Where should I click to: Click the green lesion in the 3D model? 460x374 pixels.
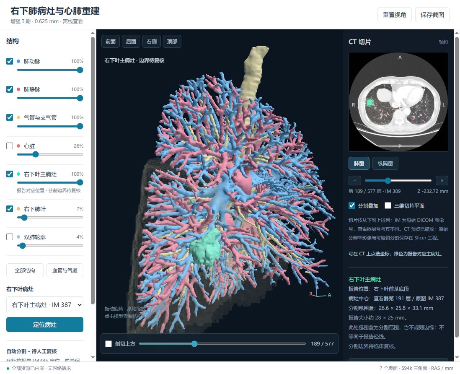tap(206, 249)
